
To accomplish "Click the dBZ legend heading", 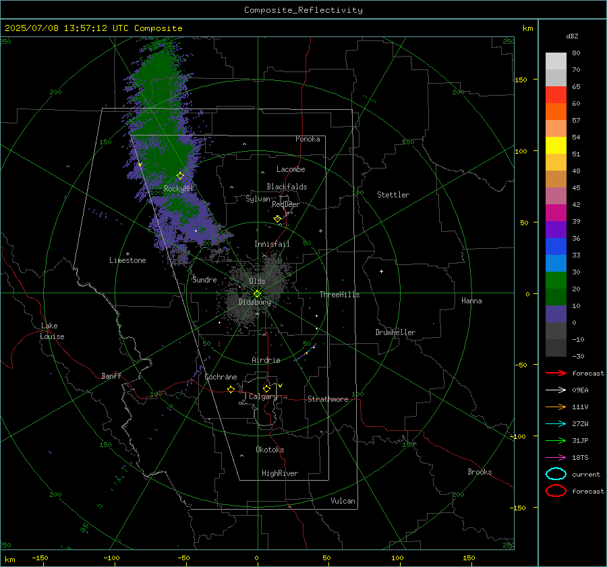I will 572,36.
